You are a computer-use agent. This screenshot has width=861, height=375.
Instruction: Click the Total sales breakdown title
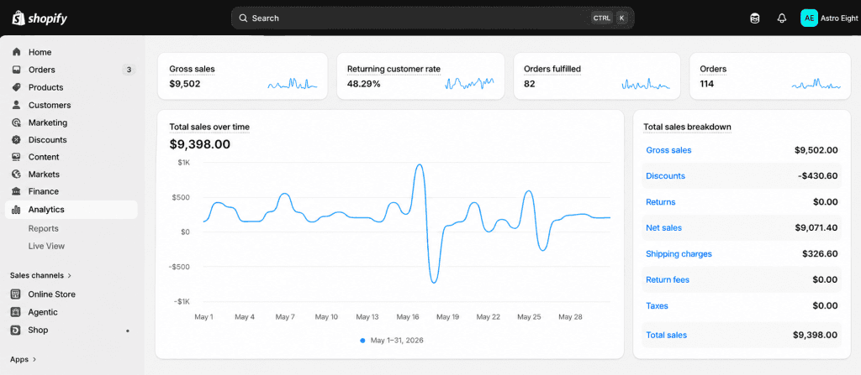(x=687, y=127)
